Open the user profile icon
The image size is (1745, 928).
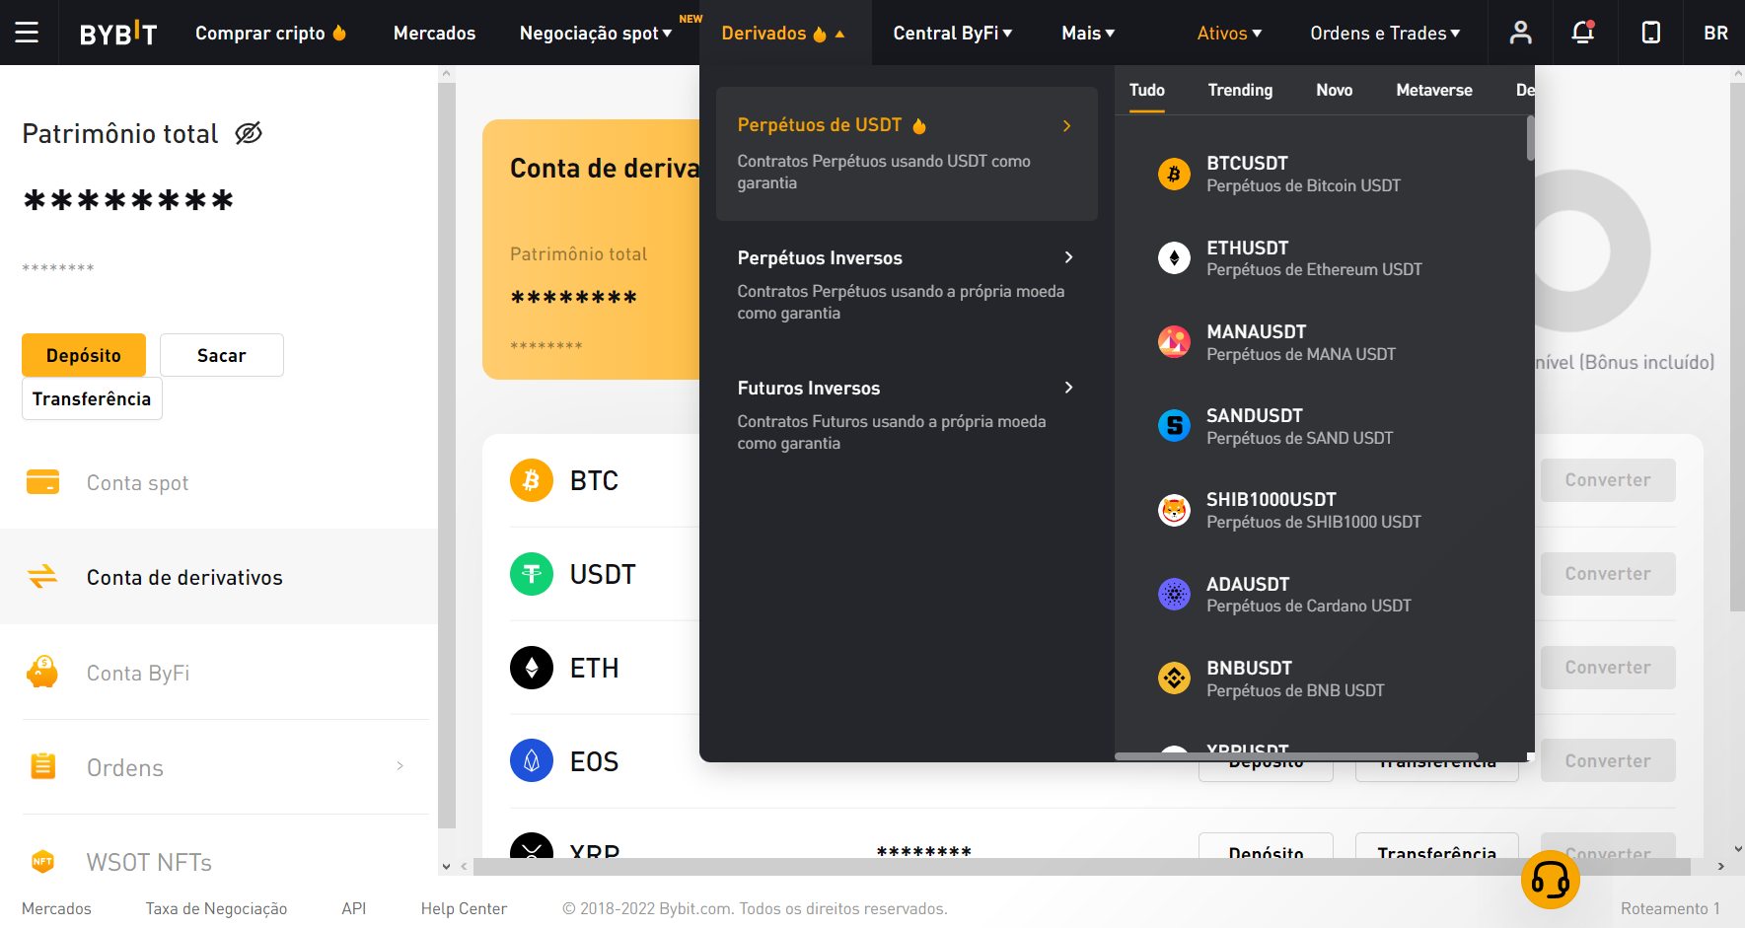tap(1520, 33)
